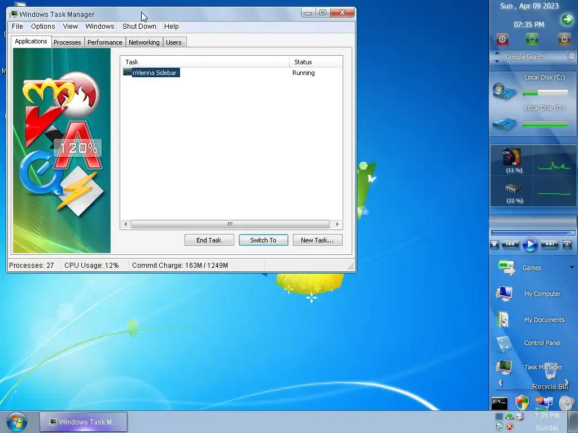Screen dimensions: 578x433
Task: Open the Control Panel icon in sidebar
Action: click(504, 344)
